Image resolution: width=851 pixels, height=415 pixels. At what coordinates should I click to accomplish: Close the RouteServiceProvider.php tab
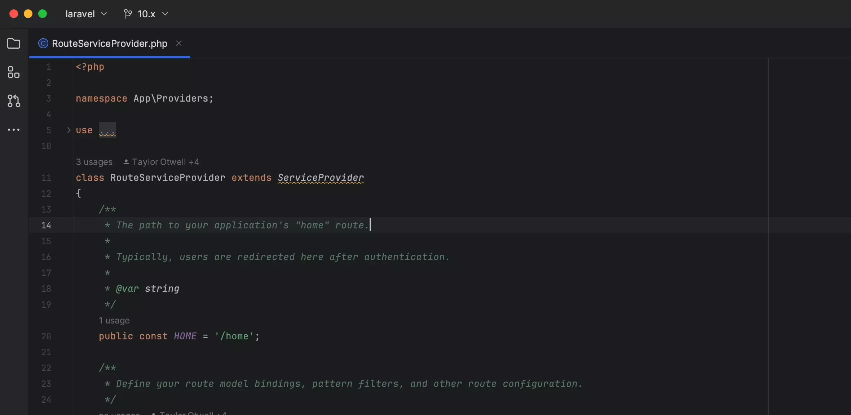click(179, 44)
